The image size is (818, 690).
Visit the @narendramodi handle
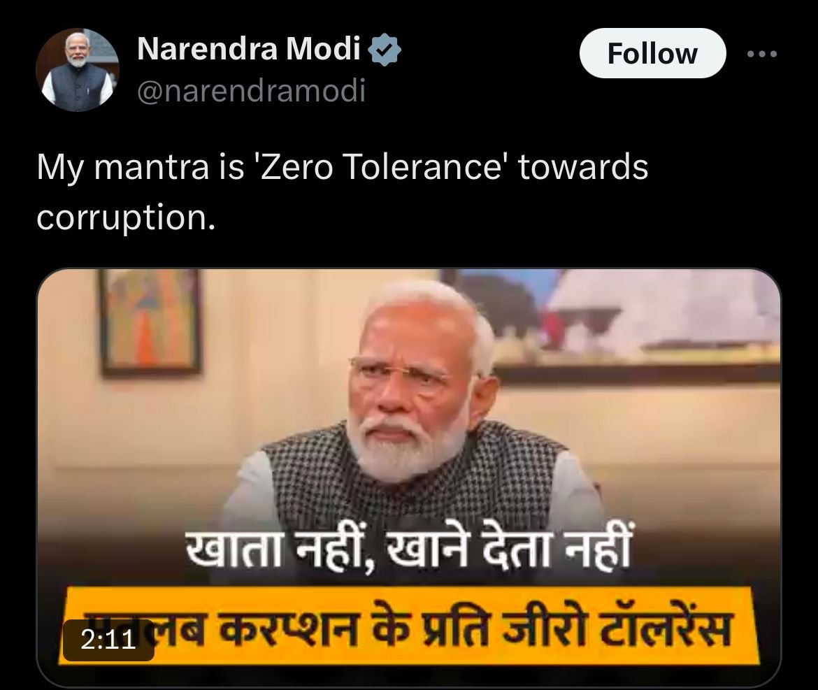point(251,92)
